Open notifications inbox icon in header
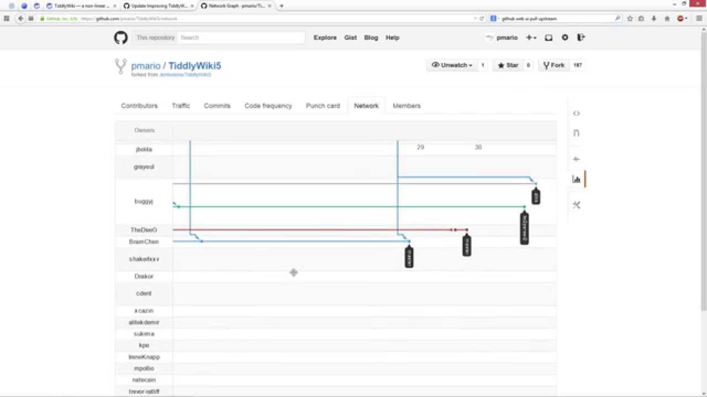 [548, 37]
